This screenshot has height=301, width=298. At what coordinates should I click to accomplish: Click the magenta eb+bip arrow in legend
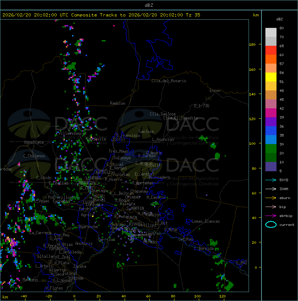(x=271, y=216)
